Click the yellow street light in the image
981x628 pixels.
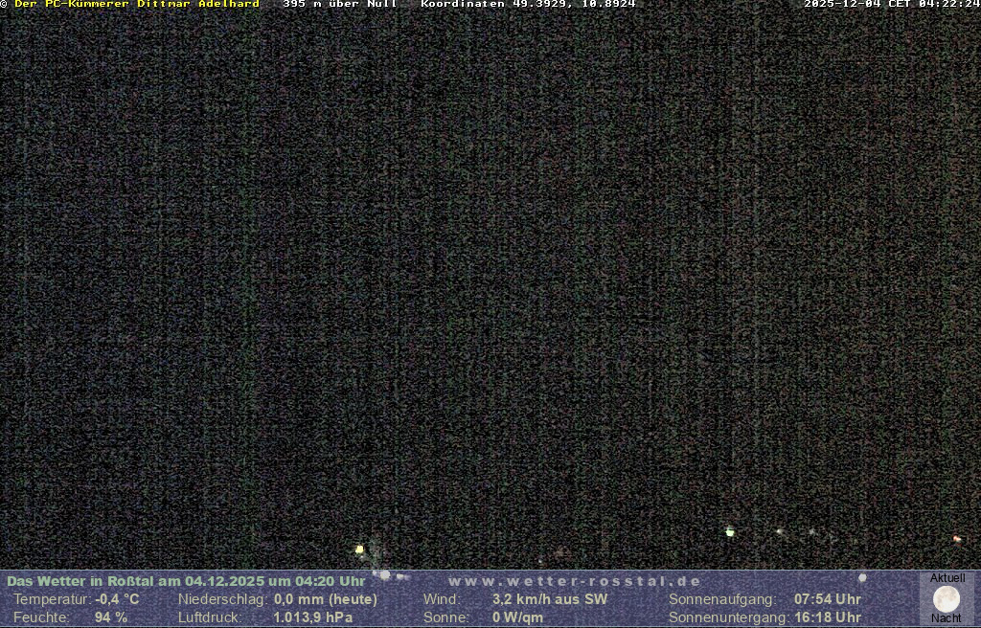tap(359, 549)
